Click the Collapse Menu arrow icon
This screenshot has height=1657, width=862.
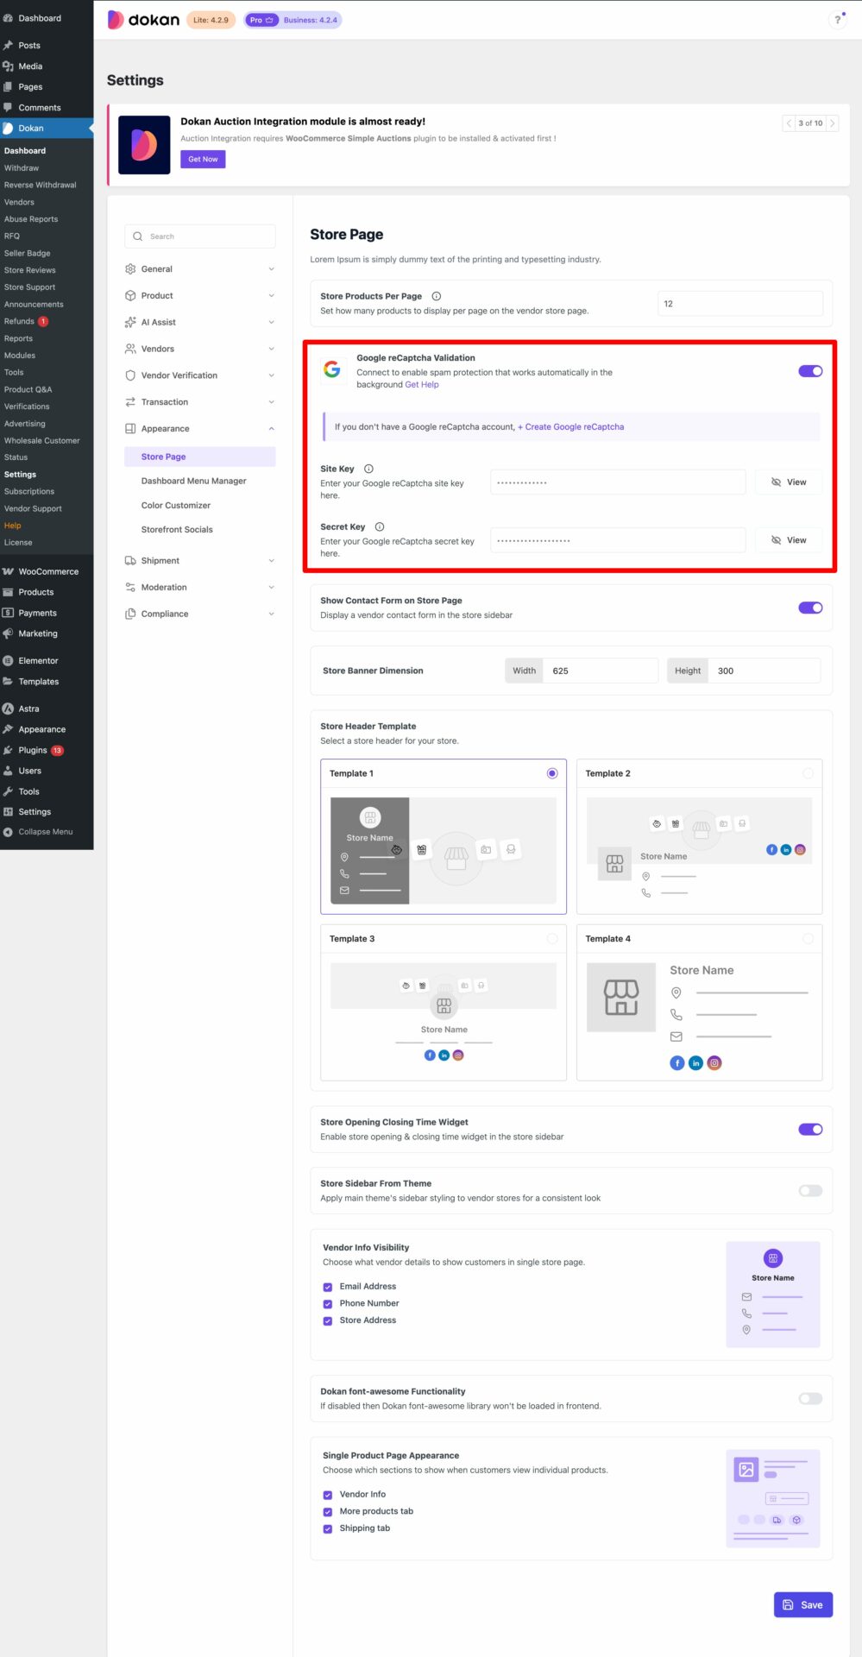(x=8, y=832)
